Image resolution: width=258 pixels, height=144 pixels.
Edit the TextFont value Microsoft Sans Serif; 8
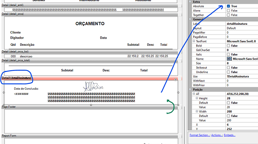click(242, 41)
